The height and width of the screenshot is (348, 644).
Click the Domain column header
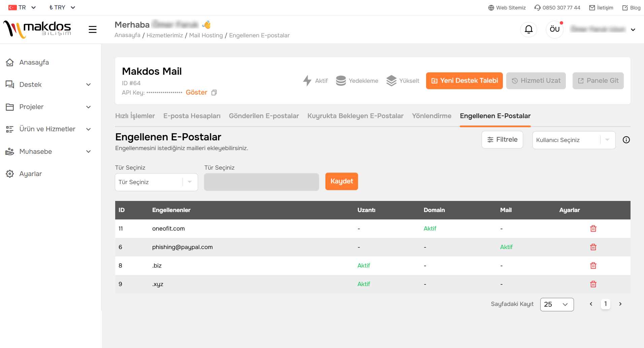pos(434,210)
